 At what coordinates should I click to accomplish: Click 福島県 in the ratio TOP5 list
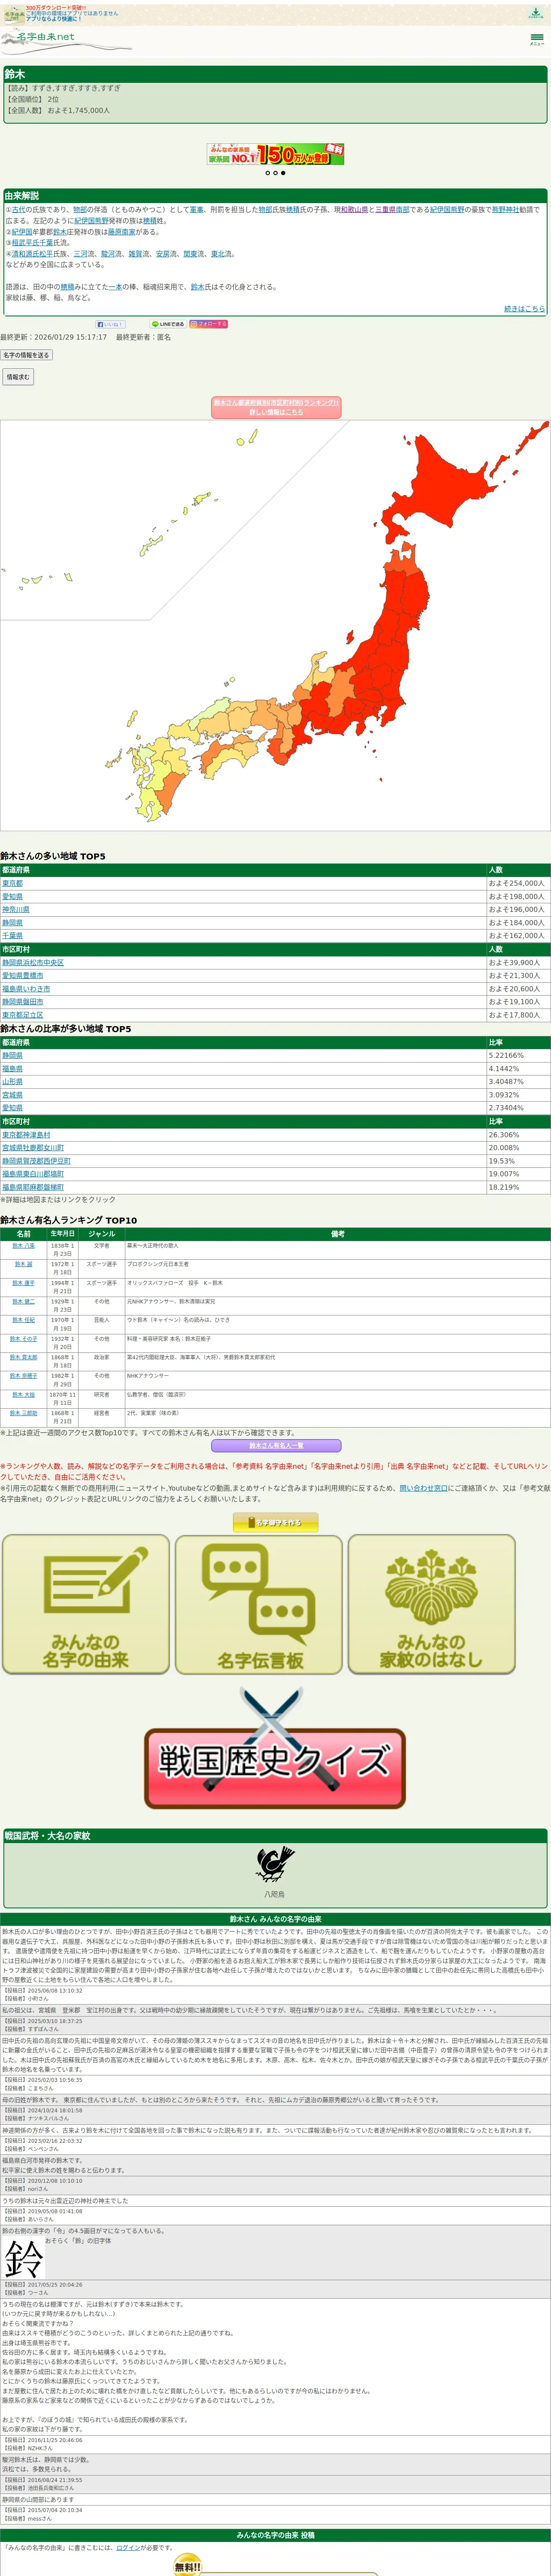(x=12, y=1069)
